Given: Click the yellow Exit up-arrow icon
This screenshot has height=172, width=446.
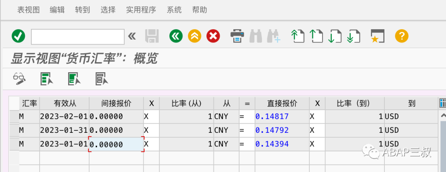Looking at the screenshot, I should tap(195, 36).
